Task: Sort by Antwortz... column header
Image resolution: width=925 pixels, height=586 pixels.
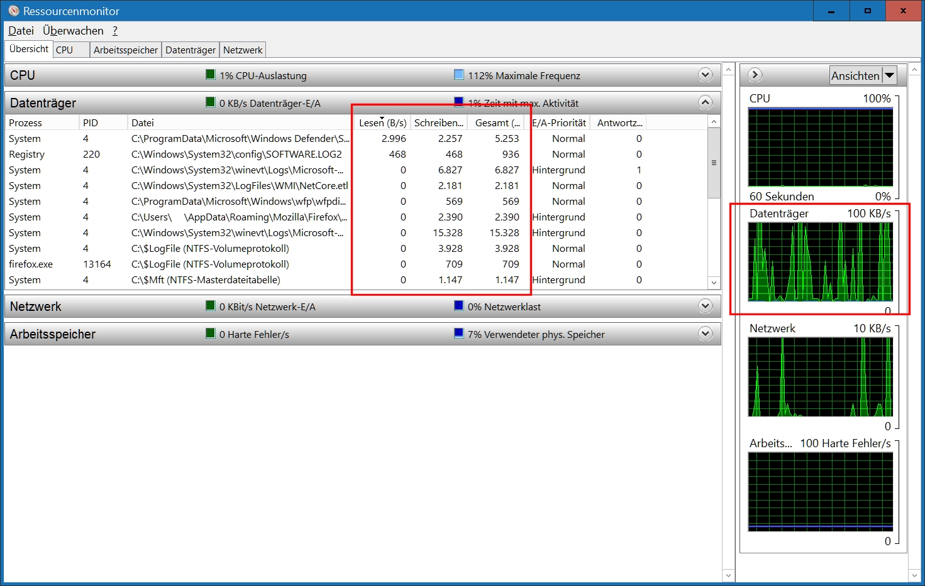Action: pyautogui.click(x=619, y=122)
